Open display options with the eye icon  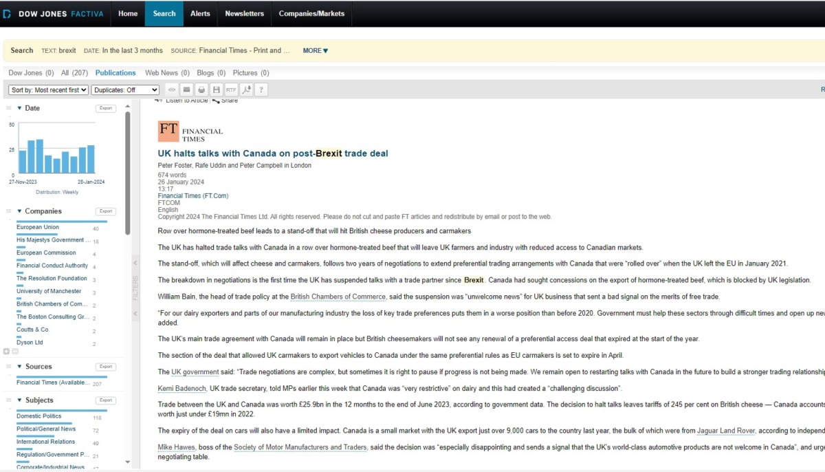pyautogui.click(x=171, y=89)
